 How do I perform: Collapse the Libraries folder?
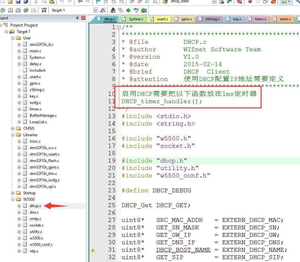tap(13, 135)
